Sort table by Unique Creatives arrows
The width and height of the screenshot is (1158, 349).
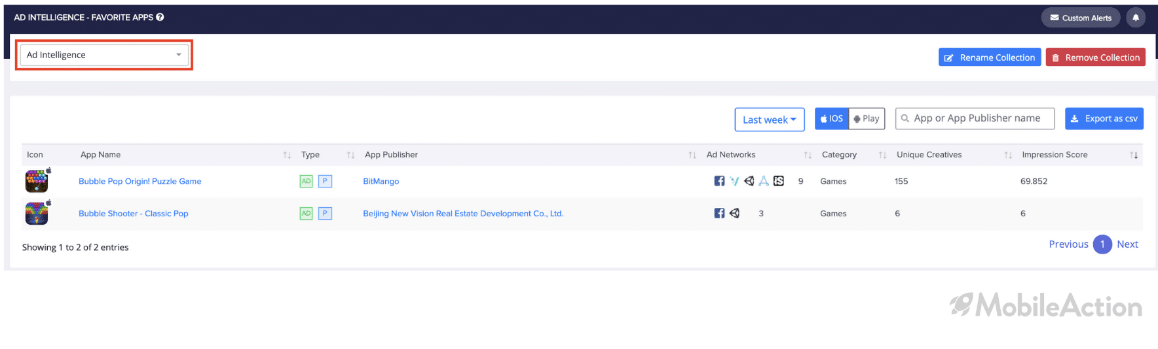(x=1008, y=155)
